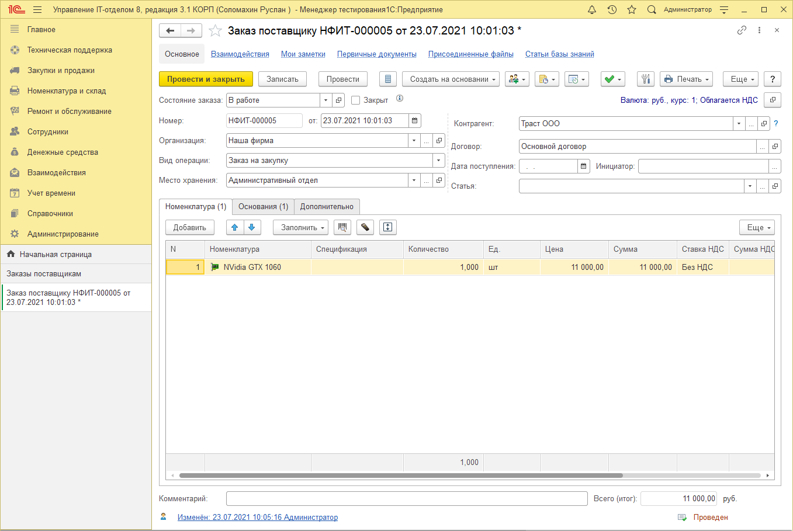Click the document report list icon
Viewport: 793px width, 531px height.
pyautogui.click(x=388, y=79)
